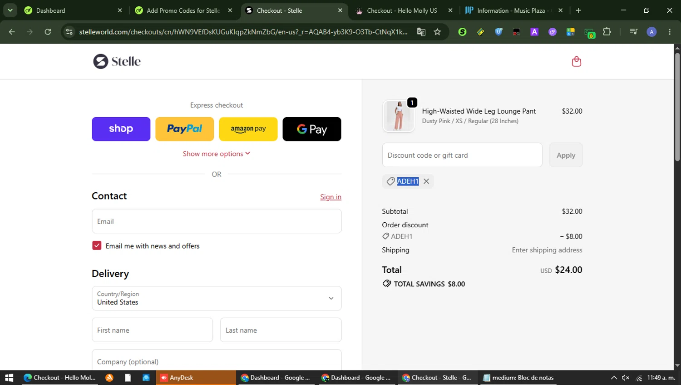Bookmark this page with the star icon
Viewport: 681px width, 385px height.
[437, 32]
